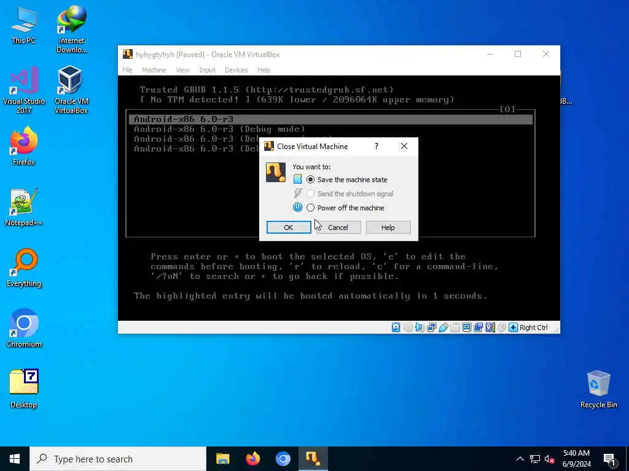Click highlighted Android-x86 6.0-r3 boot entry
The height and width of the screenshot is (471, 629).
[330, 119]
